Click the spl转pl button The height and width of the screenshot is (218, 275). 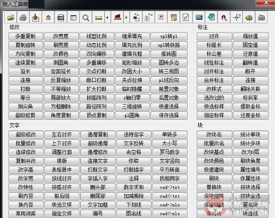click(x=169, y=36)
